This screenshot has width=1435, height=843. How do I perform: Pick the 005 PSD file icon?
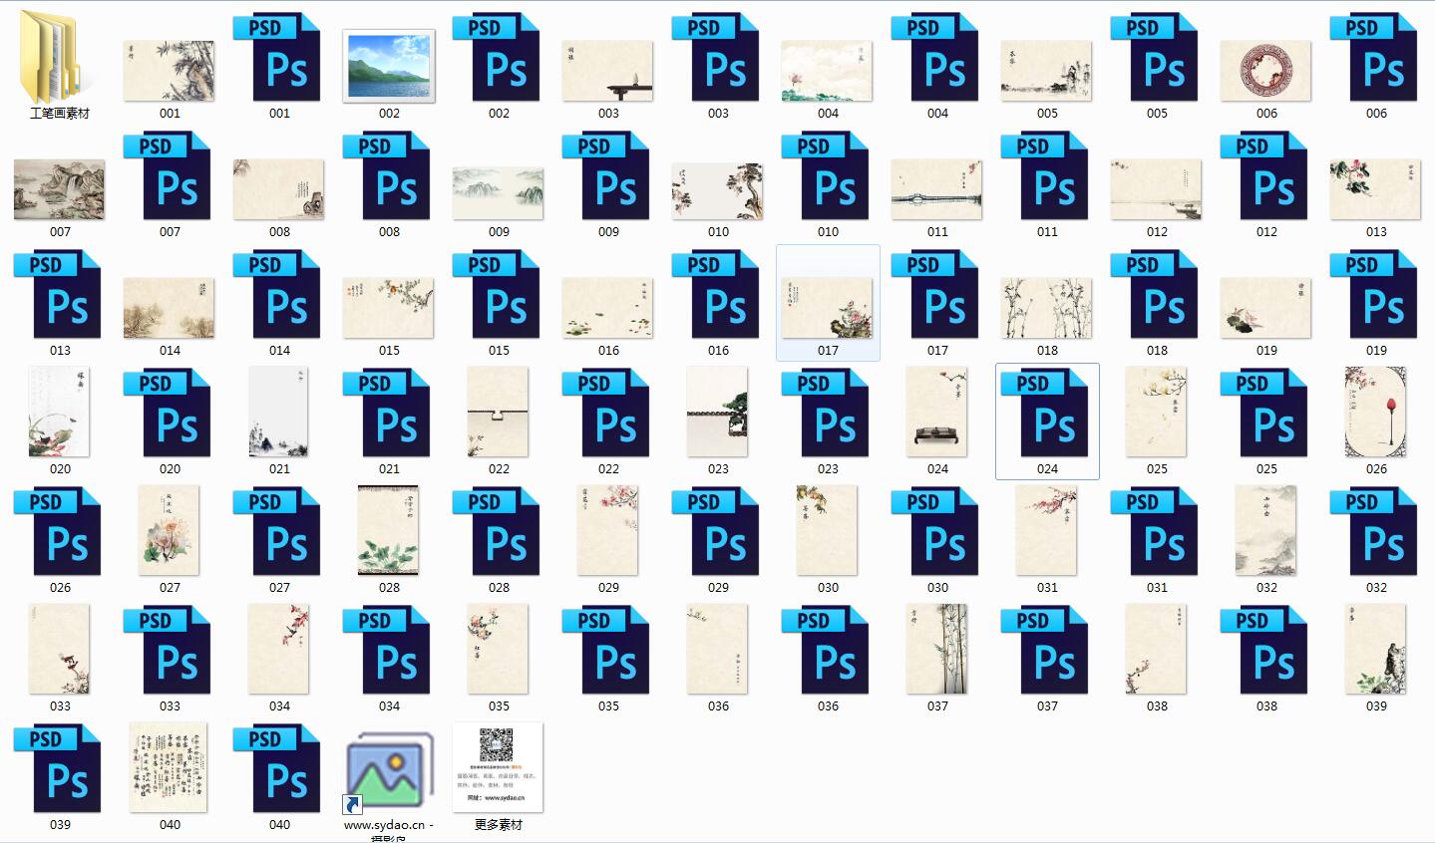[x=1156, y=58]
